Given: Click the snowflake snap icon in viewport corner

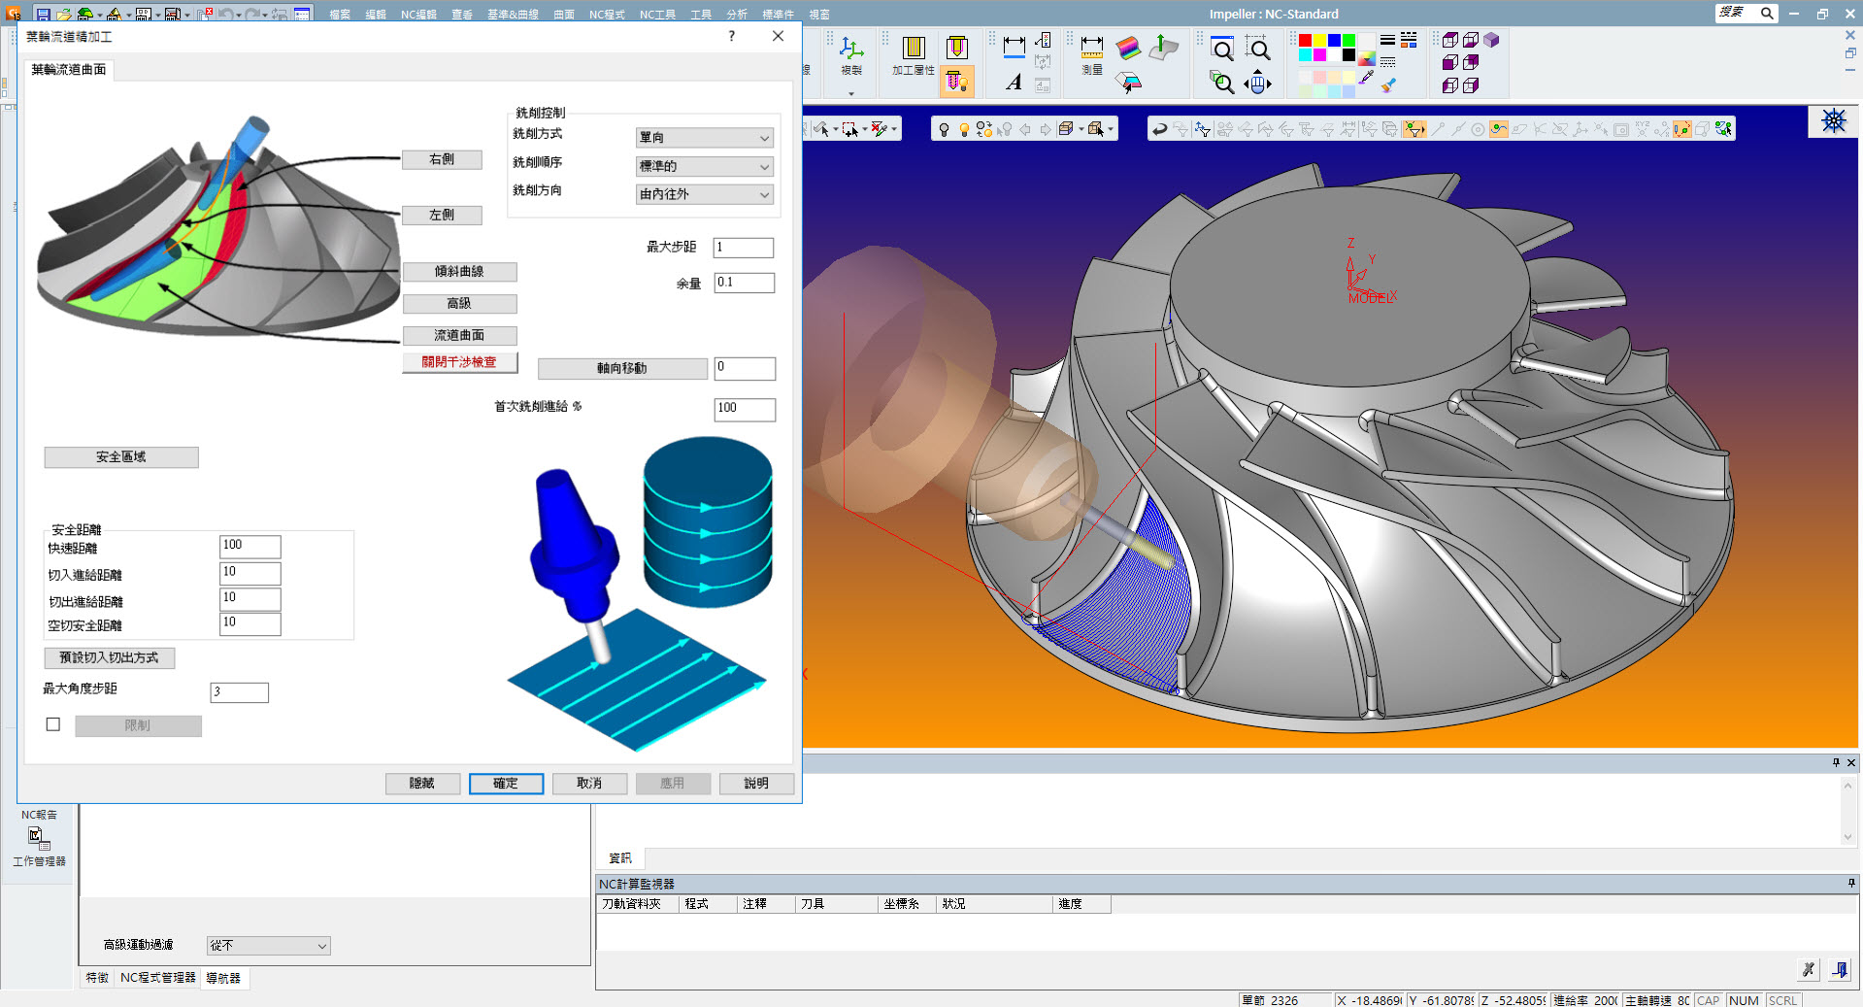Looking at the screenshot, I should pyautogui.click(x=1833, y=120).
